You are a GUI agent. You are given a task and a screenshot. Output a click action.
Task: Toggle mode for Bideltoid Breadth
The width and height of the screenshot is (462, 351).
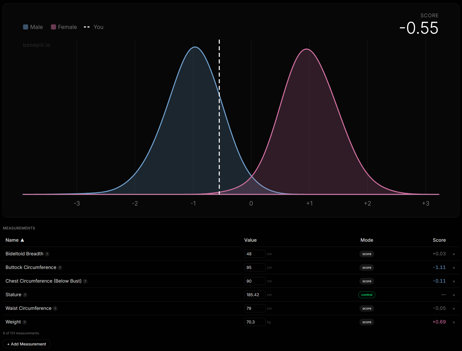click(x=367, y=254)
